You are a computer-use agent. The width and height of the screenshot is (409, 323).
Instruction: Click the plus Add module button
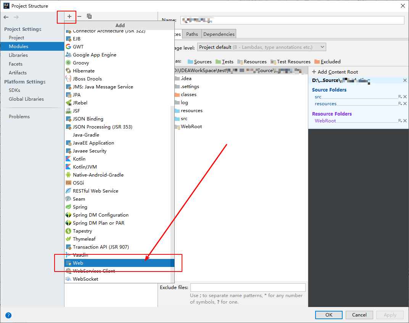pos(69,16)
